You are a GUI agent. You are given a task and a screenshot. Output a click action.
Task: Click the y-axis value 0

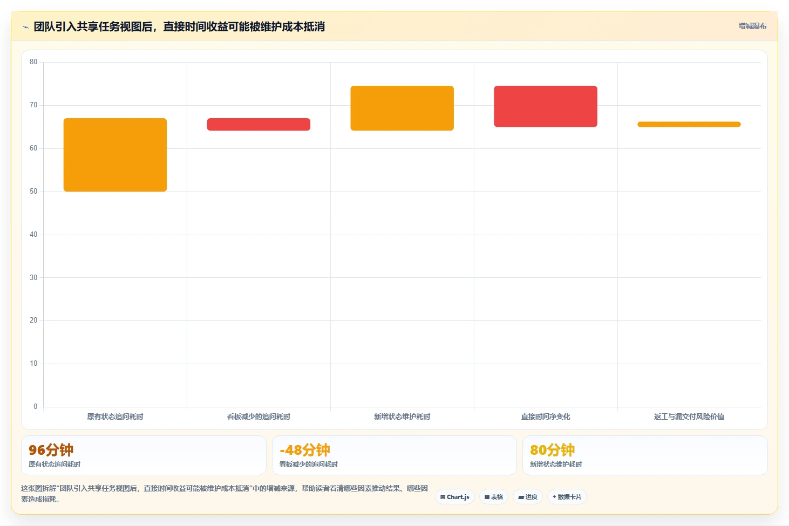(36, 407)
